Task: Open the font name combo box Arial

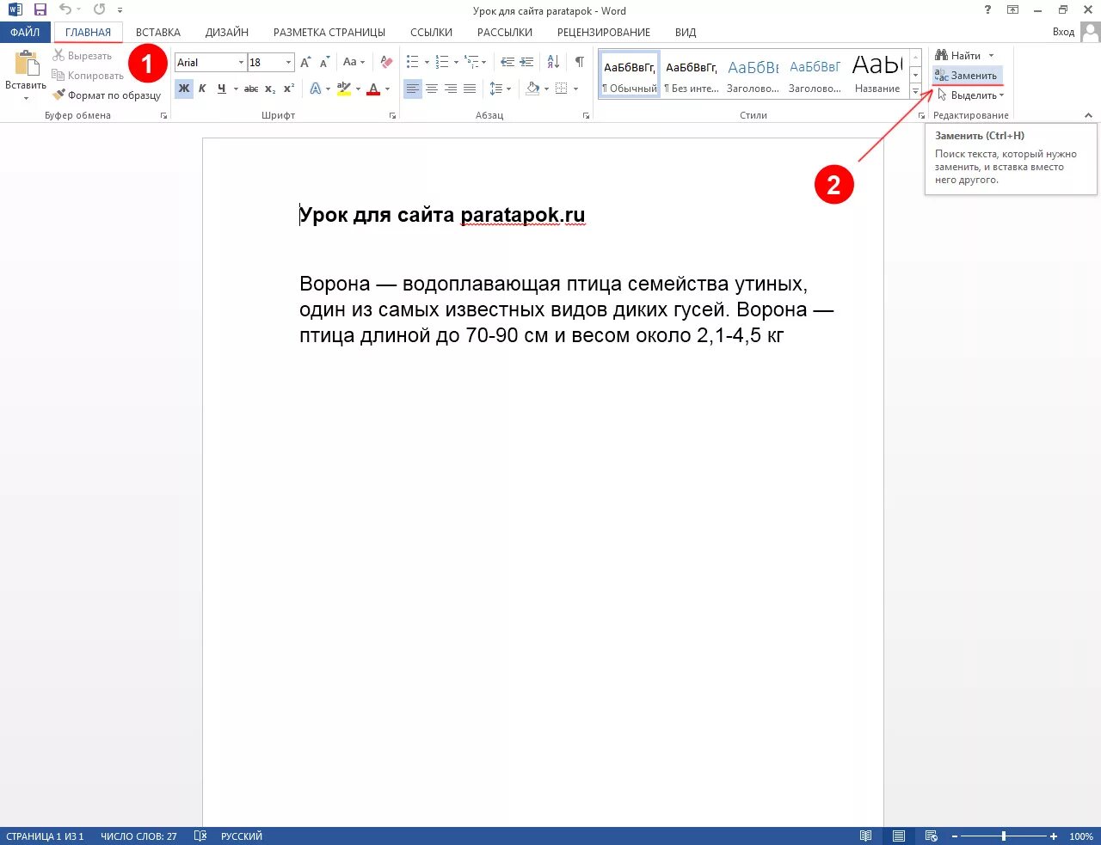Action: pos(211,63)
